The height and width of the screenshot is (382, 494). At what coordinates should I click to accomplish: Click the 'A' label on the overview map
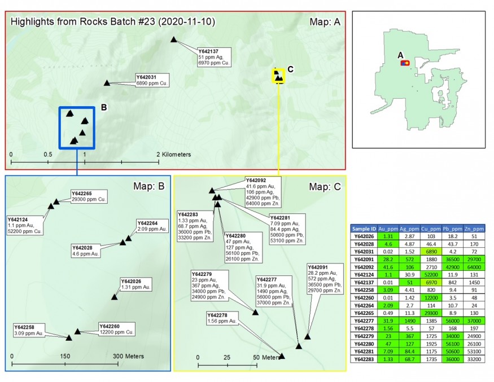point(400,55)
